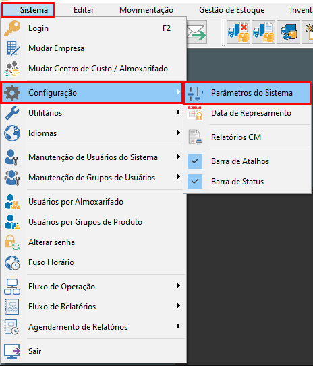This screenshot has height=366, width=313.
Task: Click the Idiomas globe icon
Action: pos(12,133)
